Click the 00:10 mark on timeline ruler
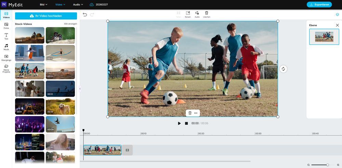342x168 pixels. (x=143, y=134)
